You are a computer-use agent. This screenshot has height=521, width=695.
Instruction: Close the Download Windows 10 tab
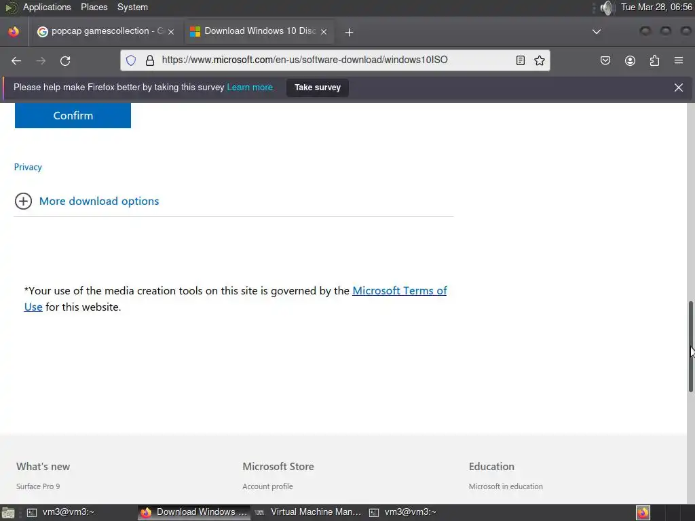324,32
